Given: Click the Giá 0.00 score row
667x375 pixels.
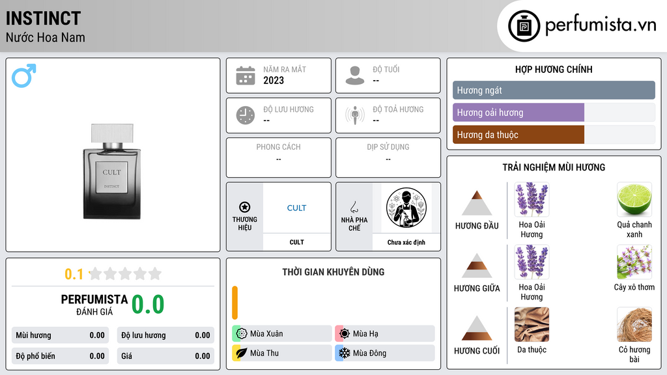Looking at the screenshot, I should pyautogui.click(x=165, y=356).
